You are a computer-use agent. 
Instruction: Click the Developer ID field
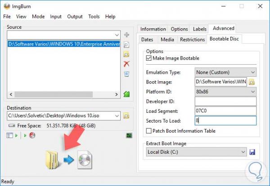coord(225,101)
